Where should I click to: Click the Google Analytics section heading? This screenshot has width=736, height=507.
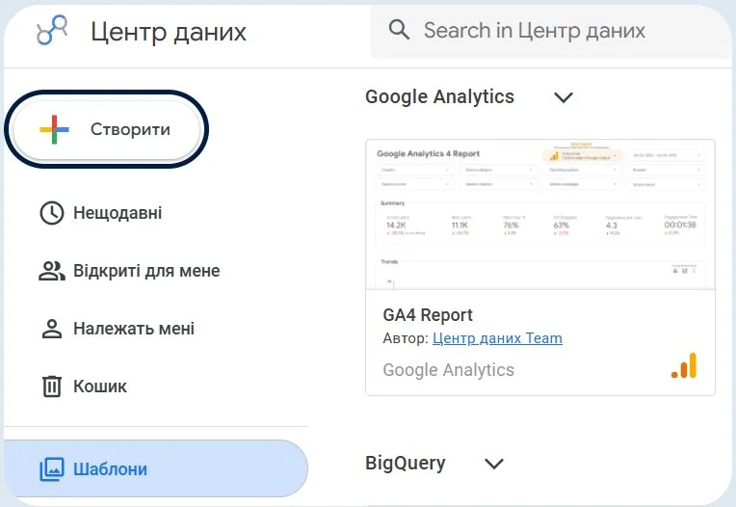click(x=439, y=96)
